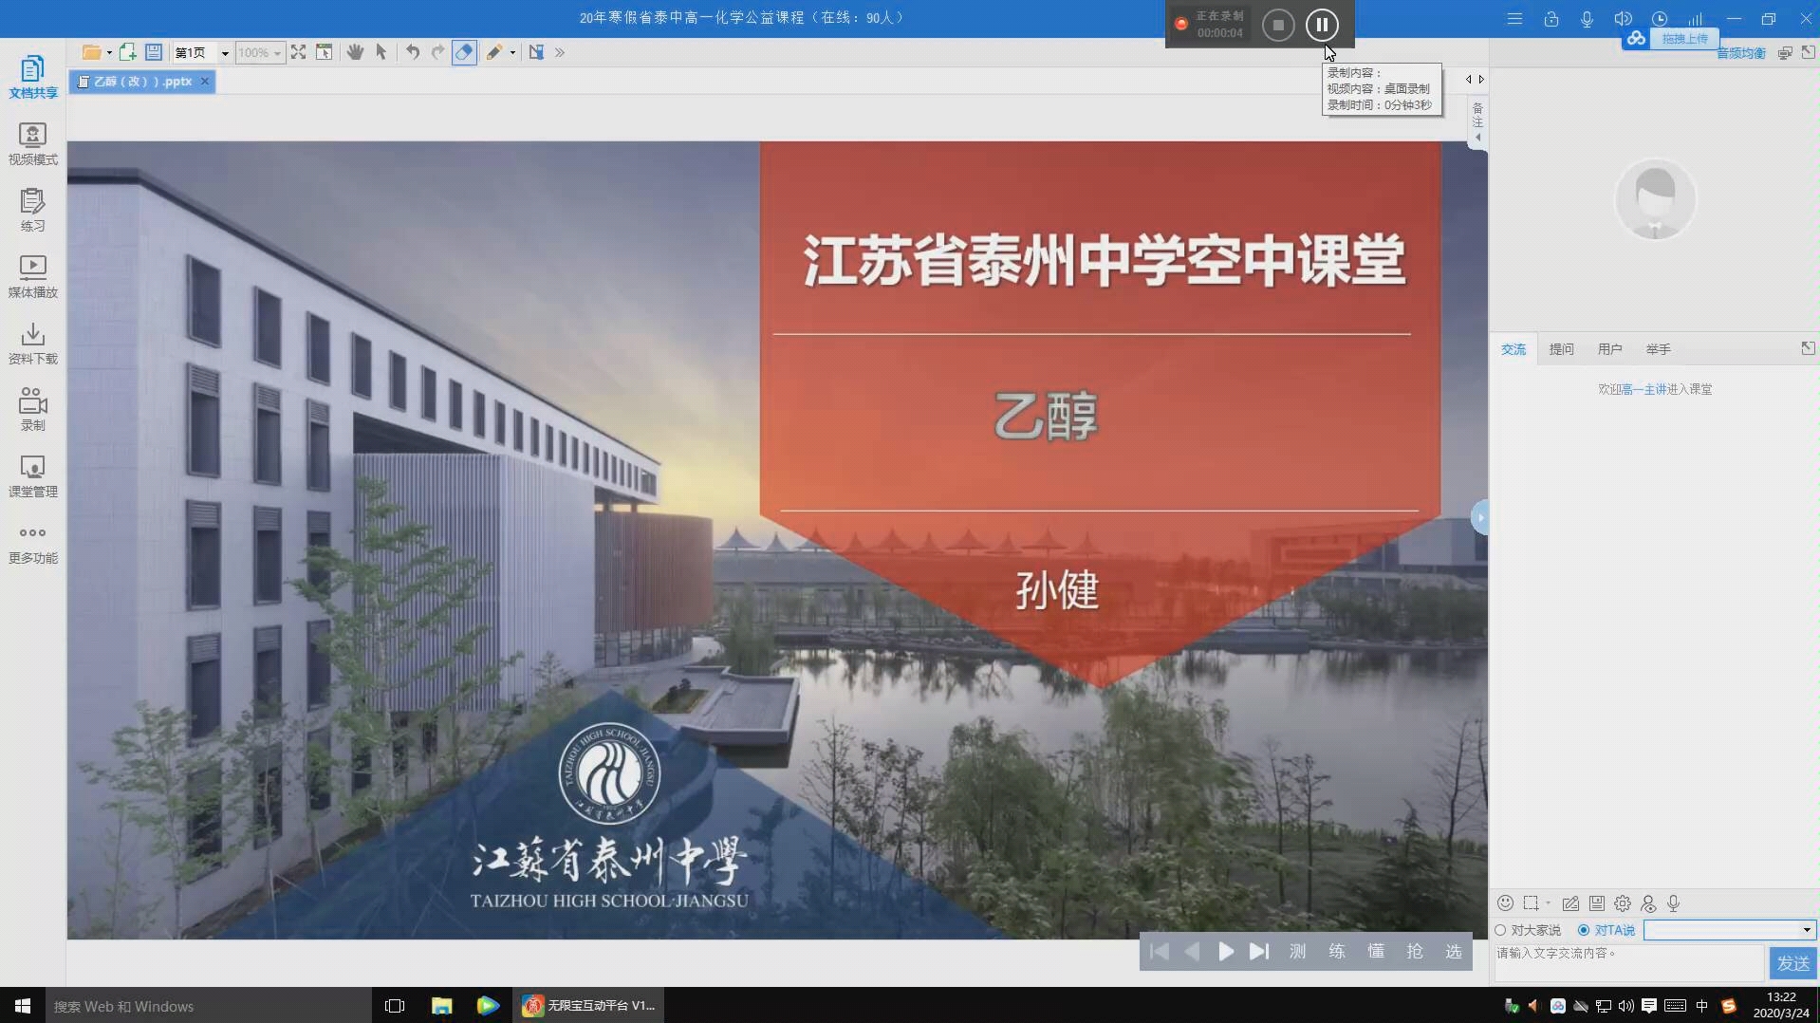Screen dimensions: 1820x1023
Task: Expand the pencil tool options arrow
Action: click(x=512, y=53)
